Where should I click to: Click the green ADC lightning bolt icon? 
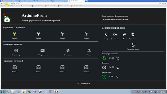click(104, 77)
